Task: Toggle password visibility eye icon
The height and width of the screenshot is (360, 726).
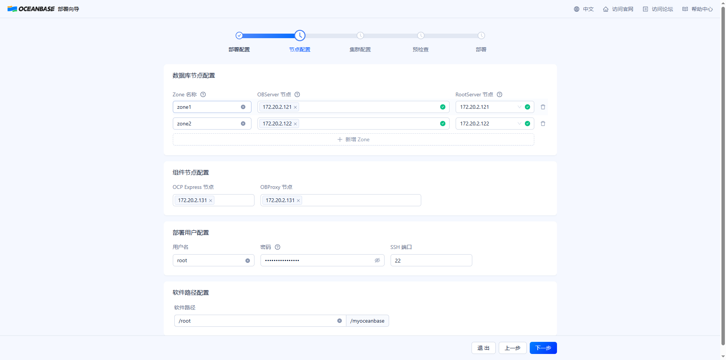Action: pyautogui.click(x=377, y=260)
